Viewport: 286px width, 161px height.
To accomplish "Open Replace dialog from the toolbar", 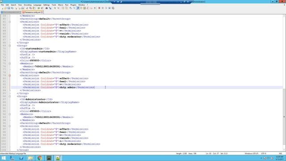I will 50,8.
